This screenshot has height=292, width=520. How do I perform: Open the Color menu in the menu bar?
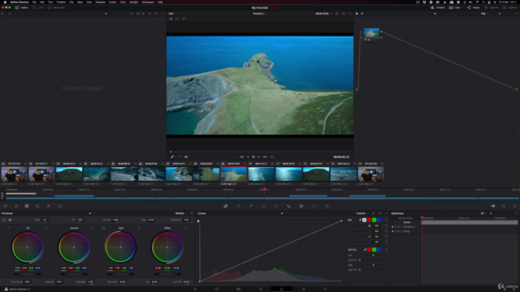123,2
